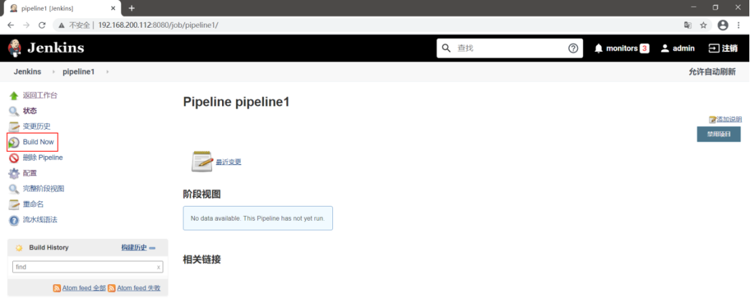Viewport: 750px width, 299px height.
Task: Click Jenkins breadcrumb link
Action: pos(27,72)
